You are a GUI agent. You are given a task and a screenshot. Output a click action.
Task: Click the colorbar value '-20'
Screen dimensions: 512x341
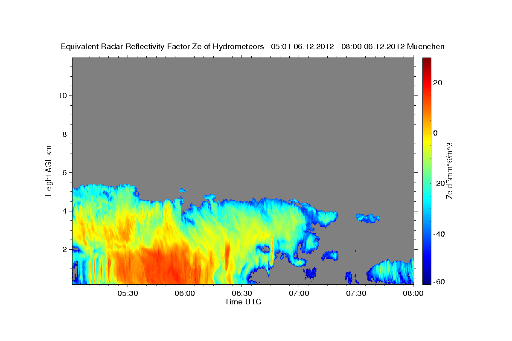pyautogui.click(x=439, y=183)
